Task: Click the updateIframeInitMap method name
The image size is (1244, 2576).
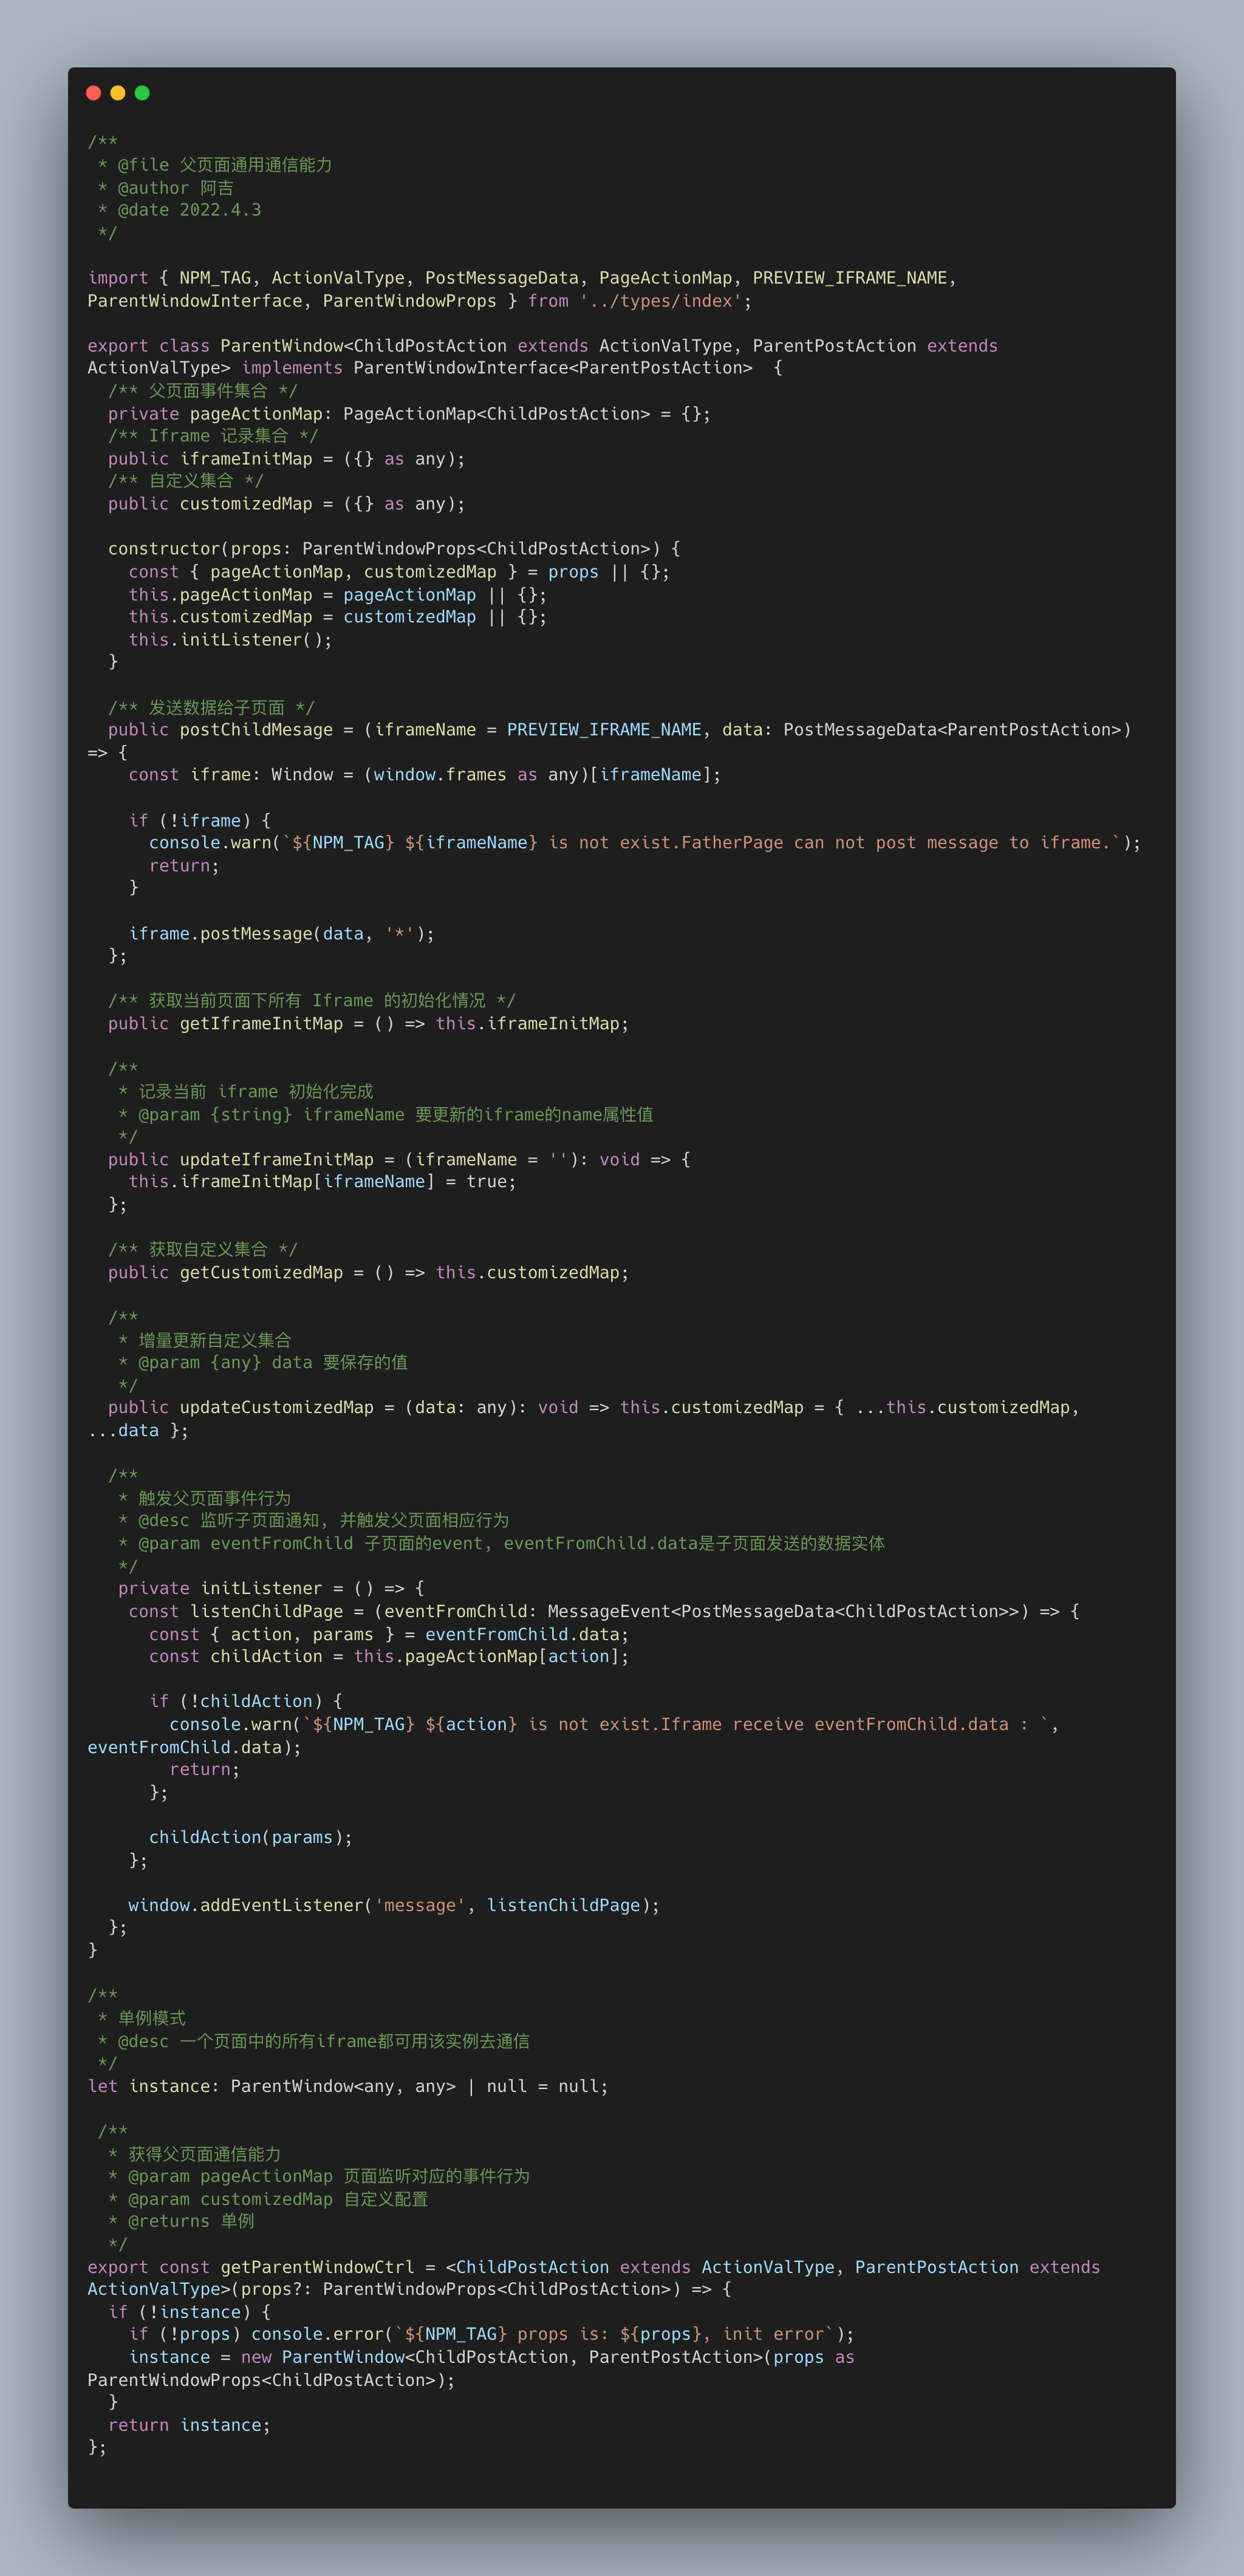Action: (x=276, y=1159)
